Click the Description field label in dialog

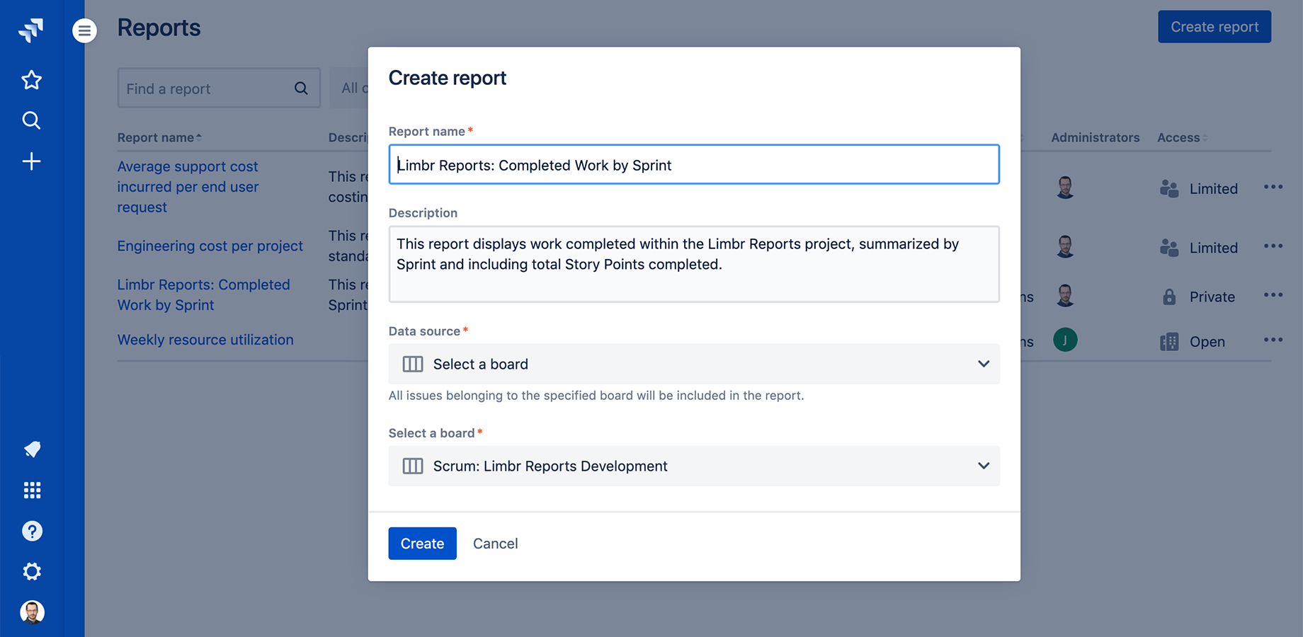[423, 213]
